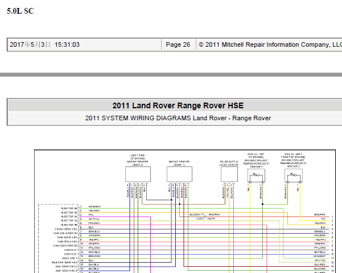Click the 'MAF/IAT SENSOR (BANK 1)' label
Image resolution: width=342 pixels, height=273 pixels.
[x=179, y=163]
